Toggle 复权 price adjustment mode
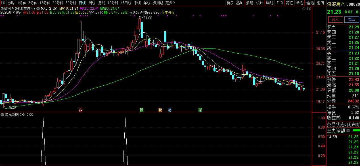This screenshot has width=360, height=166. (x=230, y=3)
